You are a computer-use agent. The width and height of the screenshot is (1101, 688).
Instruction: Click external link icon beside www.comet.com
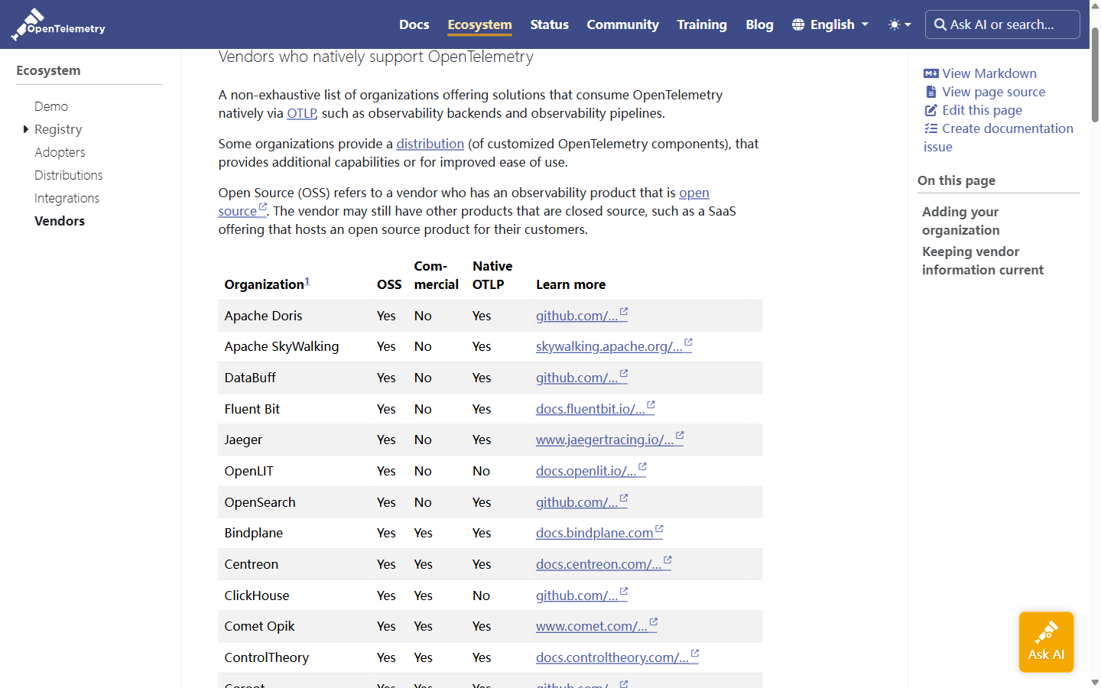(653, 622)
